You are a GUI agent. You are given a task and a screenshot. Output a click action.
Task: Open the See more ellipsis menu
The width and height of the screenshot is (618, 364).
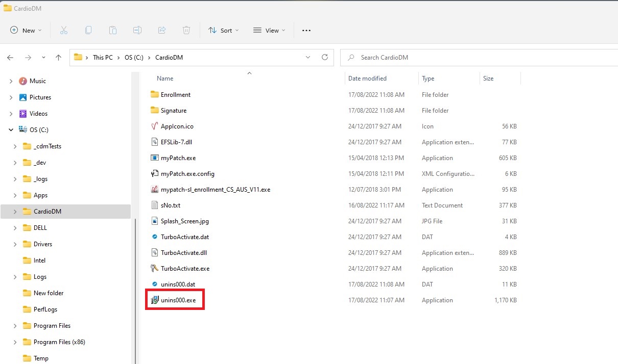(x=306, y=31)
